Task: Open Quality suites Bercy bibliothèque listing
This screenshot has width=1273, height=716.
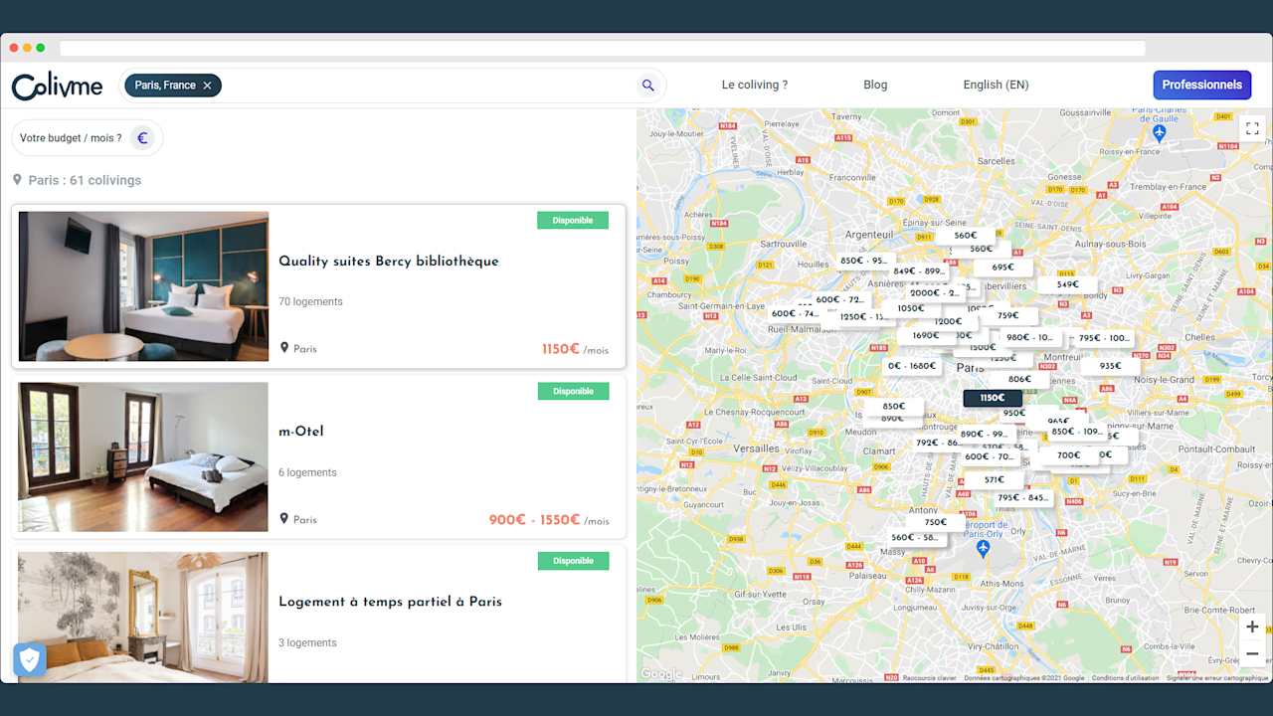Action: click(389, 262)
